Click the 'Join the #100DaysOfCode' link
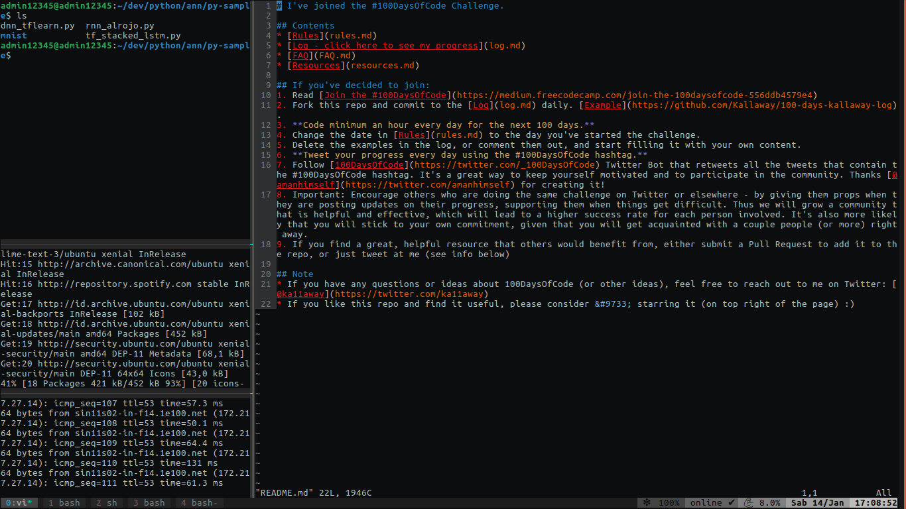This screenshot has width=906, height=509. [x=385, y=95]
